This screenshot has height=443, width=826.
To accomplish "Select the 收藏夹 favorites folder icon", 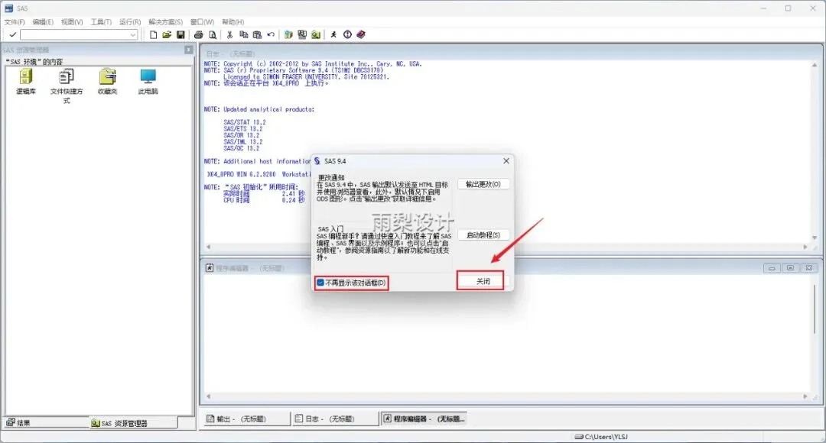I will [x=107, y=77].
